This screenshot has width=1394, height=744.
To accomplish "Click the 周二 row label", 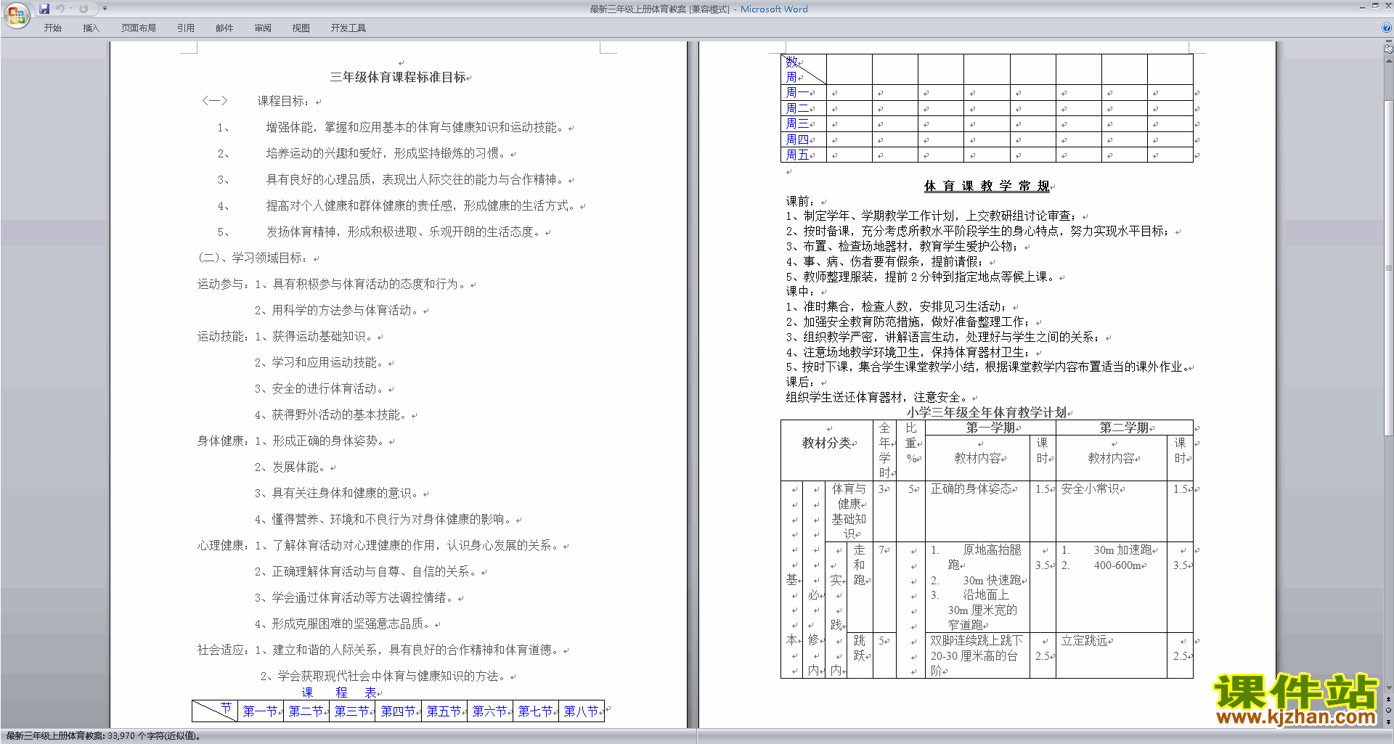I will [797, 108].
